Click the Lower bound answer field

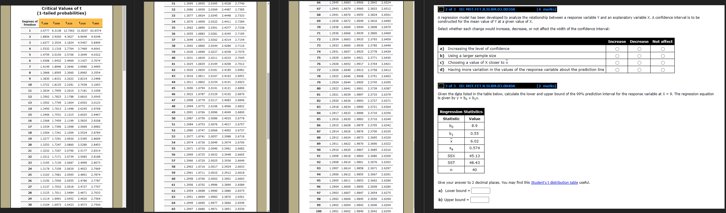point(481,191)
